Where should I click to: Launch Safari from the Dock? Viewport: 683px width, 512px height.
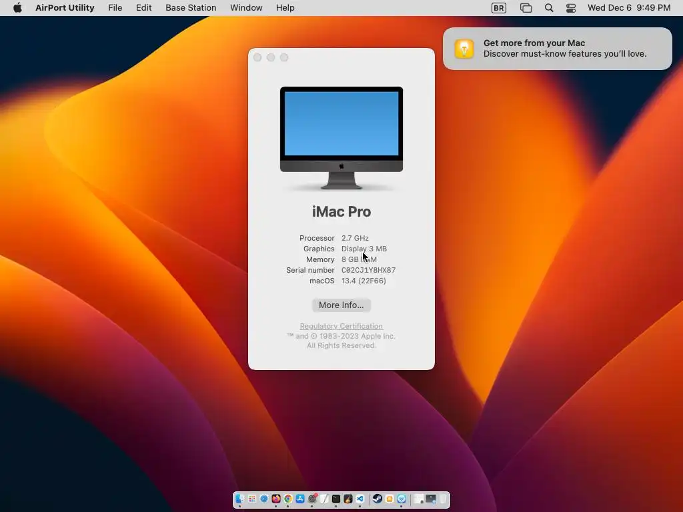tap(264, 499)
